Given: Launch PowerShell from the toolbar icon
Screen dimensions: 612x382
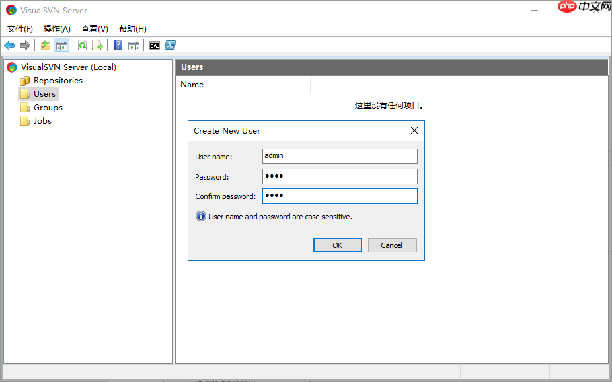Looking at the screenshot, I should click(170, 45).
